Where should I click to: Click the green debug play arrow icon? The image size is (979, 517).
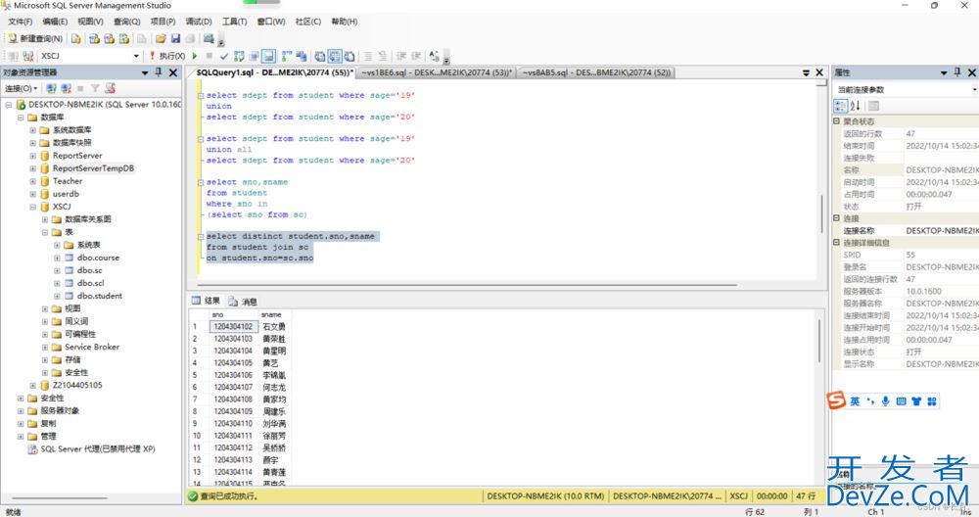point(195,56)
